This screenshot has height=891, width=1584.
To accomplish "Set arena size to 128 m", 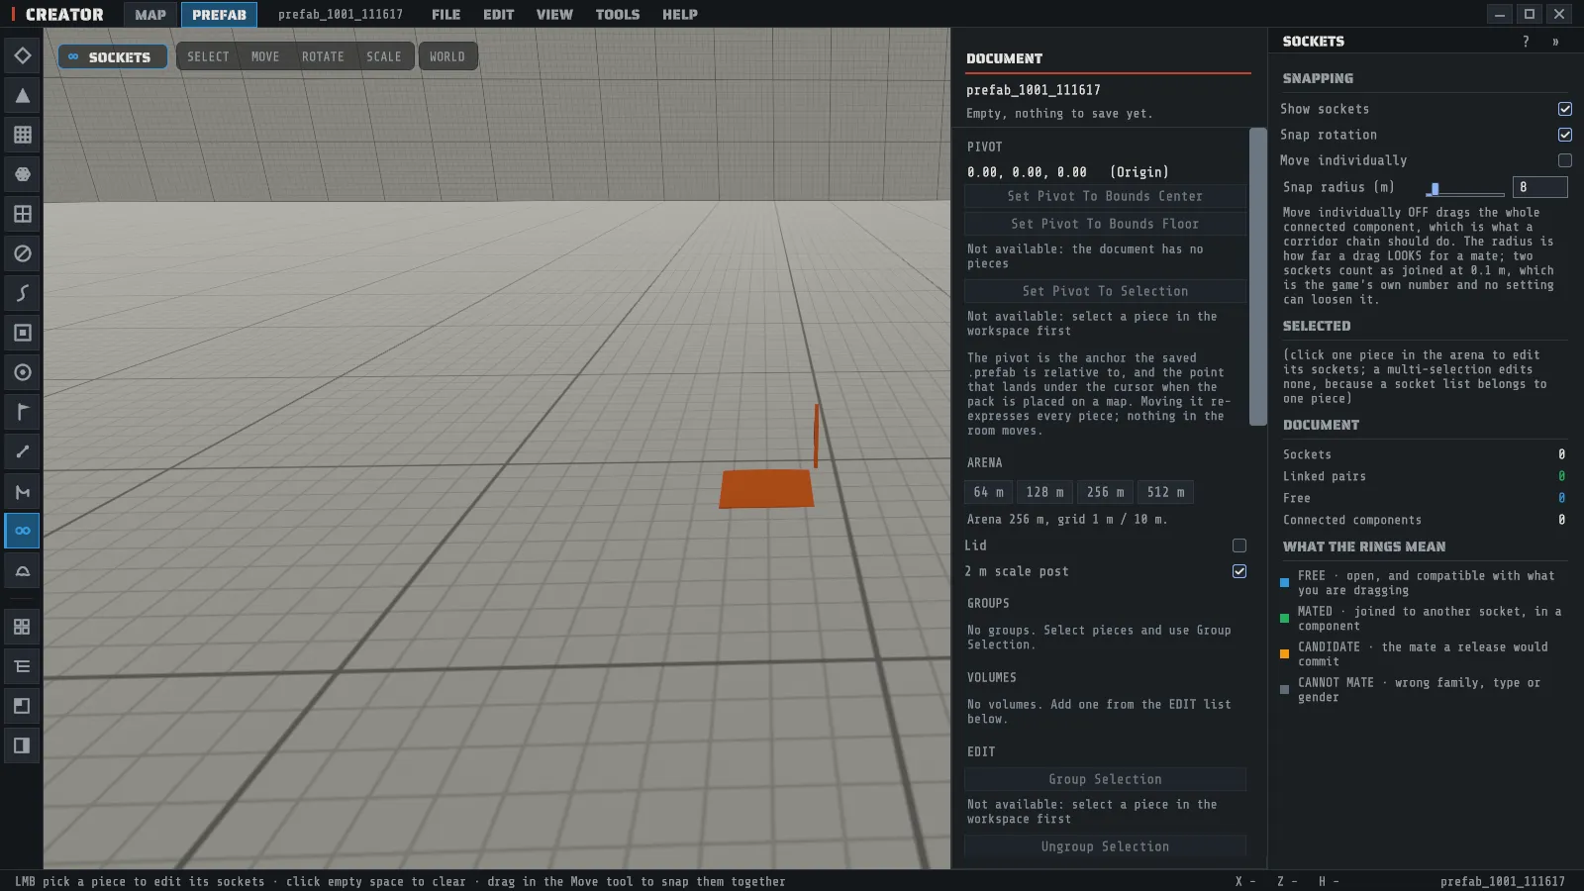I will 1044,492.
